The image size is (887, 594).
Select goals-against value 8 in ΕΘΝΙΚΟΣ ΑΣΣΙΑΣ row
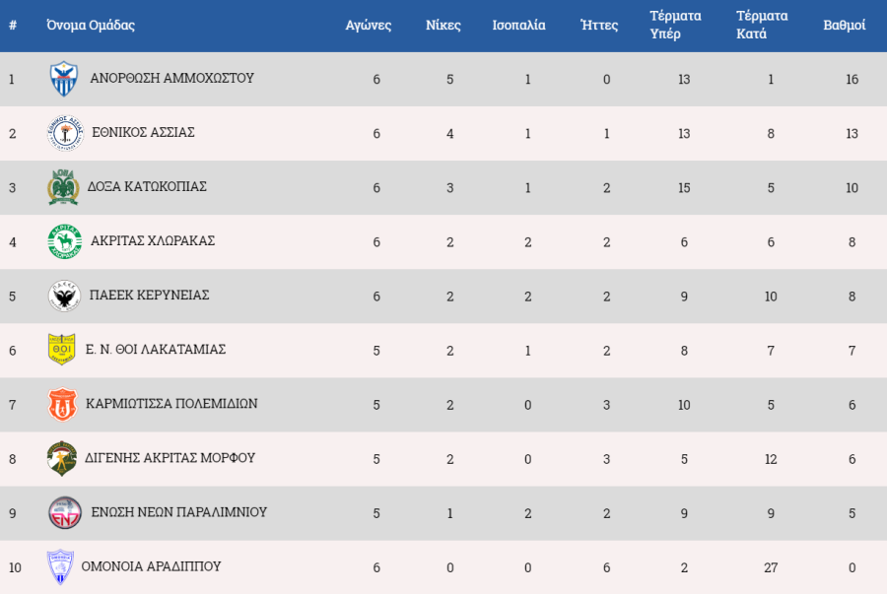point(771,133)
